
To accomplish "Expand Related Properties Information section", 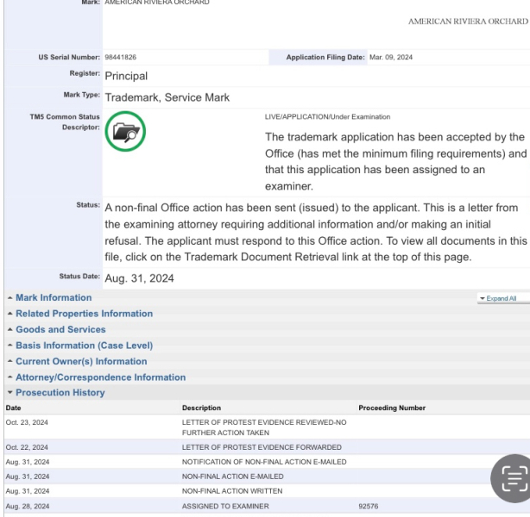I will click(x=85, y=314).
